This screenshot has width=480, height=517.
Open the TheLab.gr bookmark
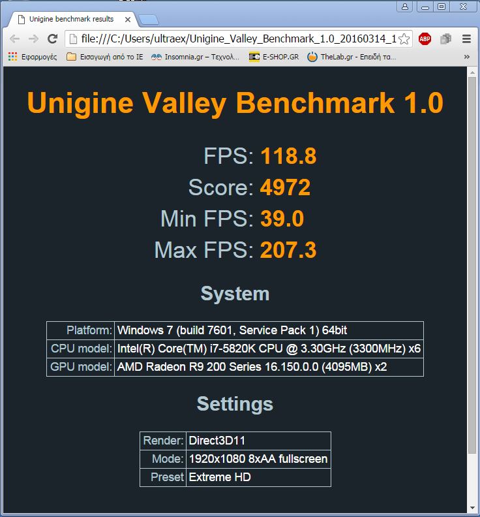pyautogui.click(x=352, y=57)
